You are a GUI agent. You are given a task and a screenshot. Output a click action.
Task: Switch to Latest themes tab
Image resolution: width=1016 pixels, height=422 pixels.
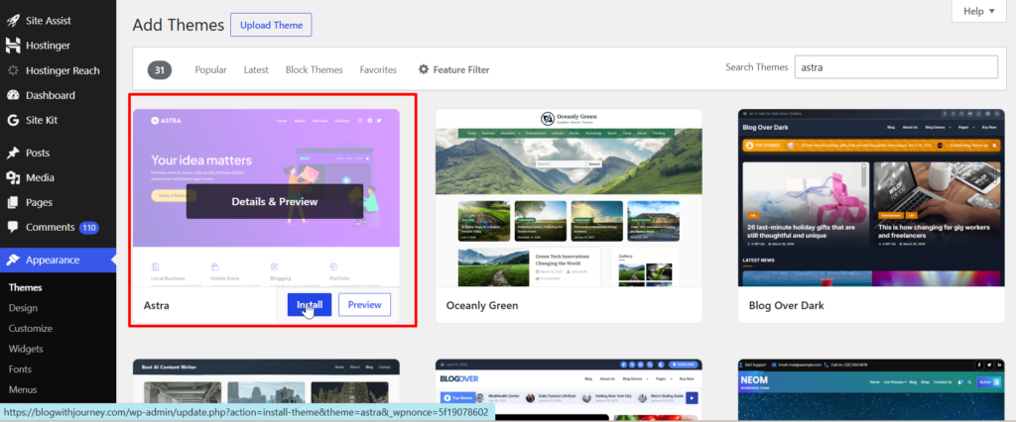coord(256,69)
